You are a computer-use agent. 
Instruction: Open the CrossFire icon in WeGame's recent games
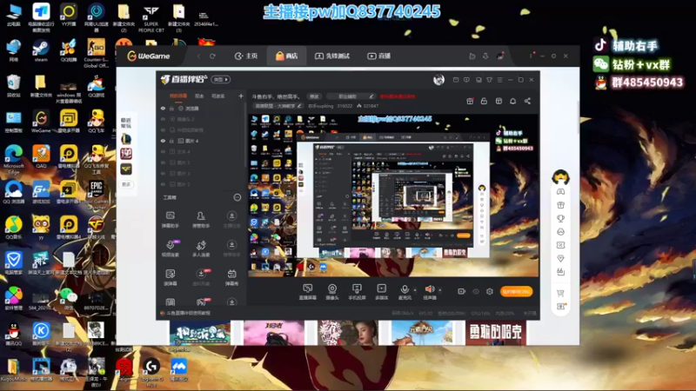point(126,169)
